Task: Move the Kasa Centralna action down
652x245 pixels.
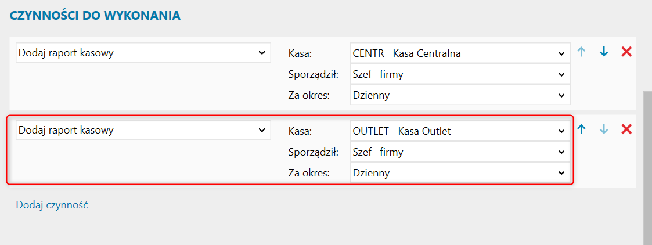Action: [604, 52]
